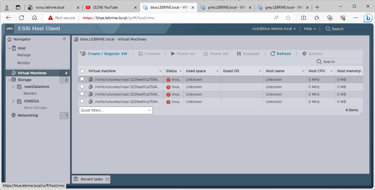The height and width of the screenshot is (190, 375).
Task: Click the 4 items count text
Action: [x=352, y=110]
